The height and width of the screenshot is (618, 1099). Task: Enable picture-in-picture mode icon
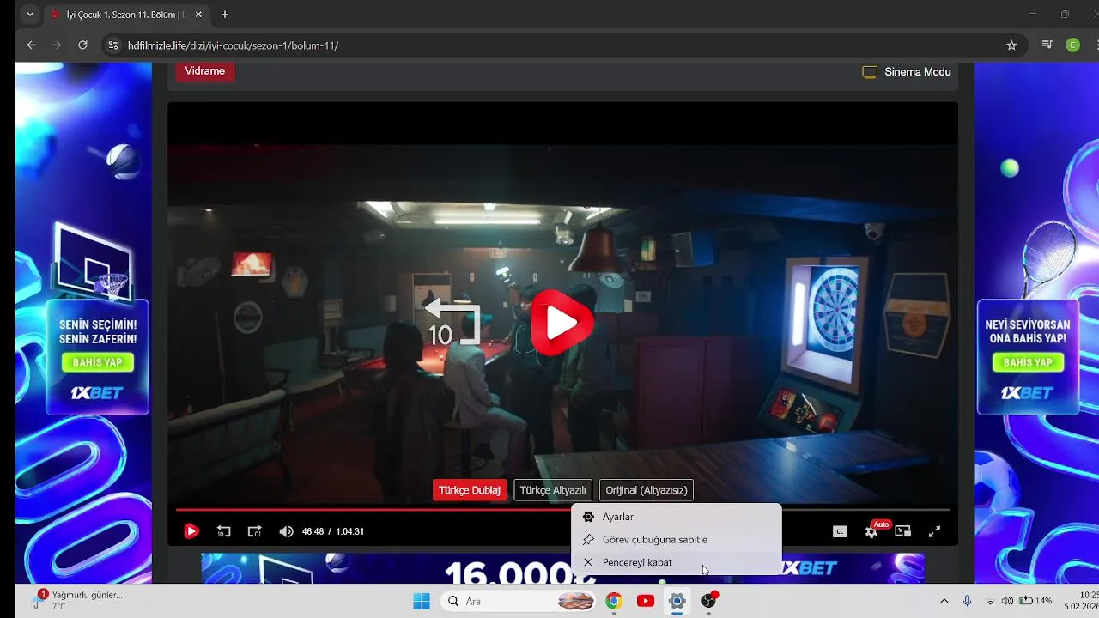click(x=902, y=531)
